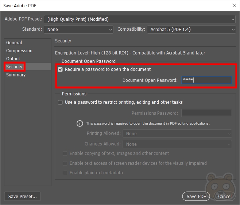240x205 pixels.
Task: Click the 'This password is required' note text
Action: click(x=148, y=124)
